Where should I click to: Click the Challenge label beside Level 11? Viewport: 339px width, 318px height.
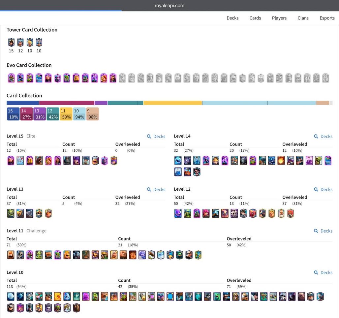click(x=36, y=231)
